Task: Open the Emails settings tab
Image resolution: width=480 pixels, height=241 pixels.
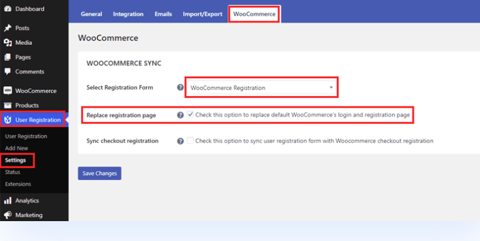Action: [163, 14]
